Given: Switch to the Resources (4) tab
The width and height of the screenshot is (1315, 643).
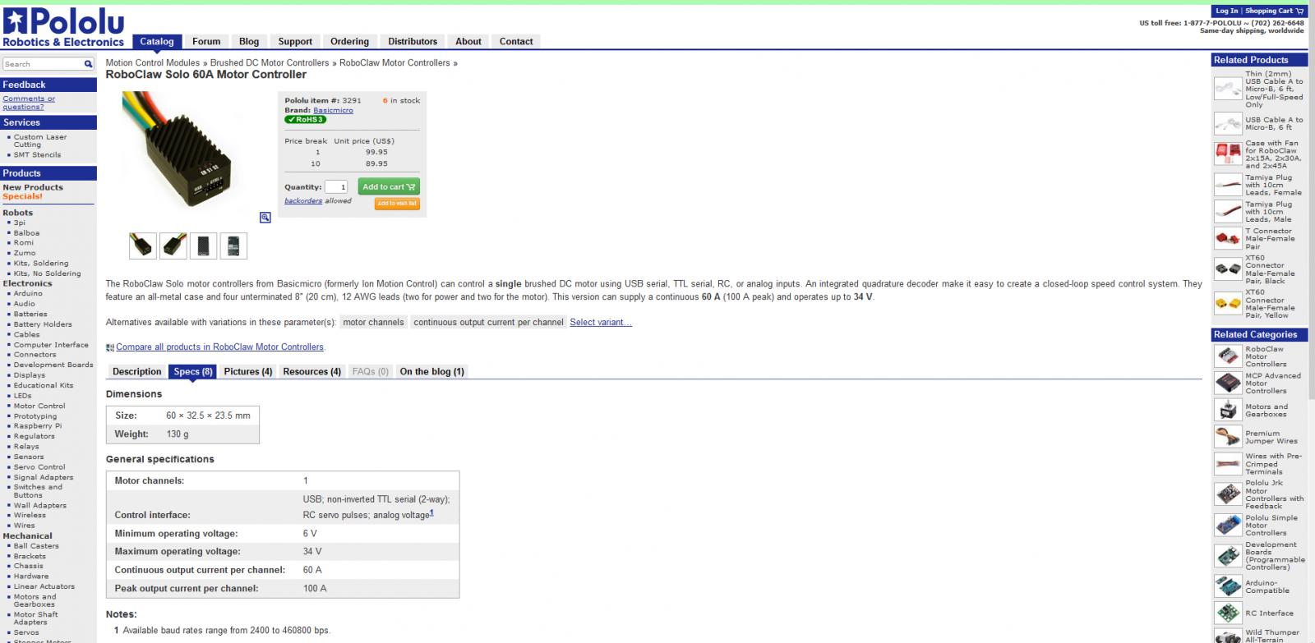Looking at the screenshot, I should coord(311,371).
